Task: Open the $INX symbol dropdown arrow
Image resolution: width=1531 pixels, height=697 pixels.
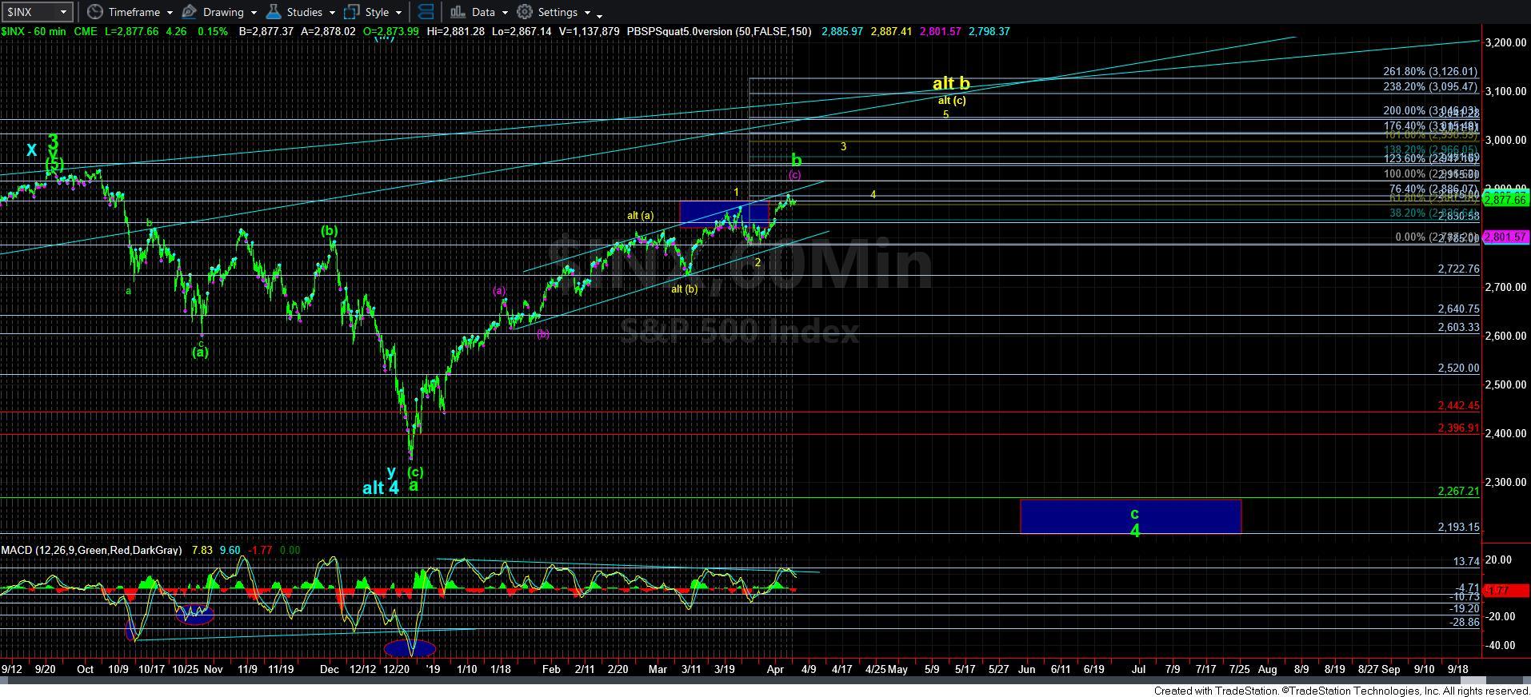Action: click(62, 12)
